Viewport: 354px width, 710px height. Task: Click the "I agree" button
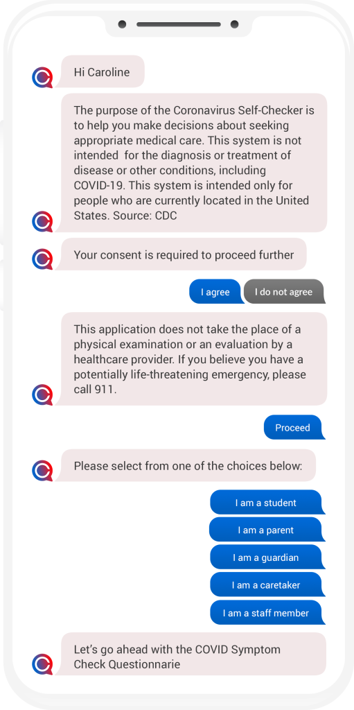[x=216, y=292]
